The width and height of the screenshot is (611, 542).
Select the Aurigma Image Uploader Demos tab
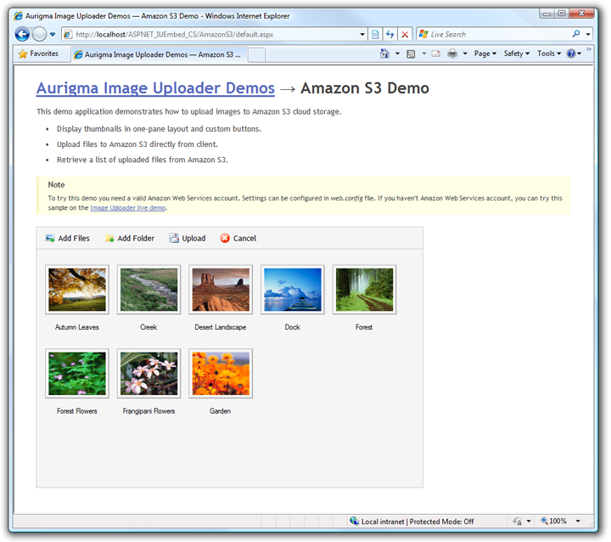point(159,54)
